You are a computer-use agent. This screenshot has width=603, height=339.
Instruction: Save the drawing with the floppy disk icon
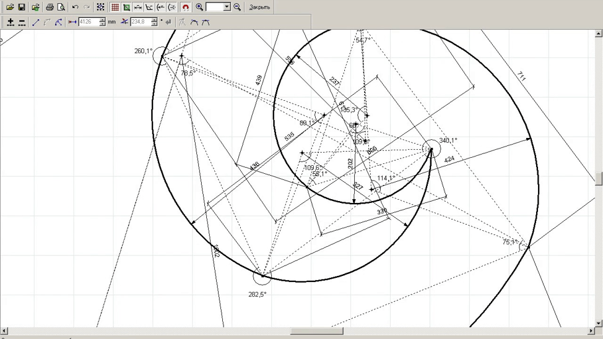pos(22,7)
